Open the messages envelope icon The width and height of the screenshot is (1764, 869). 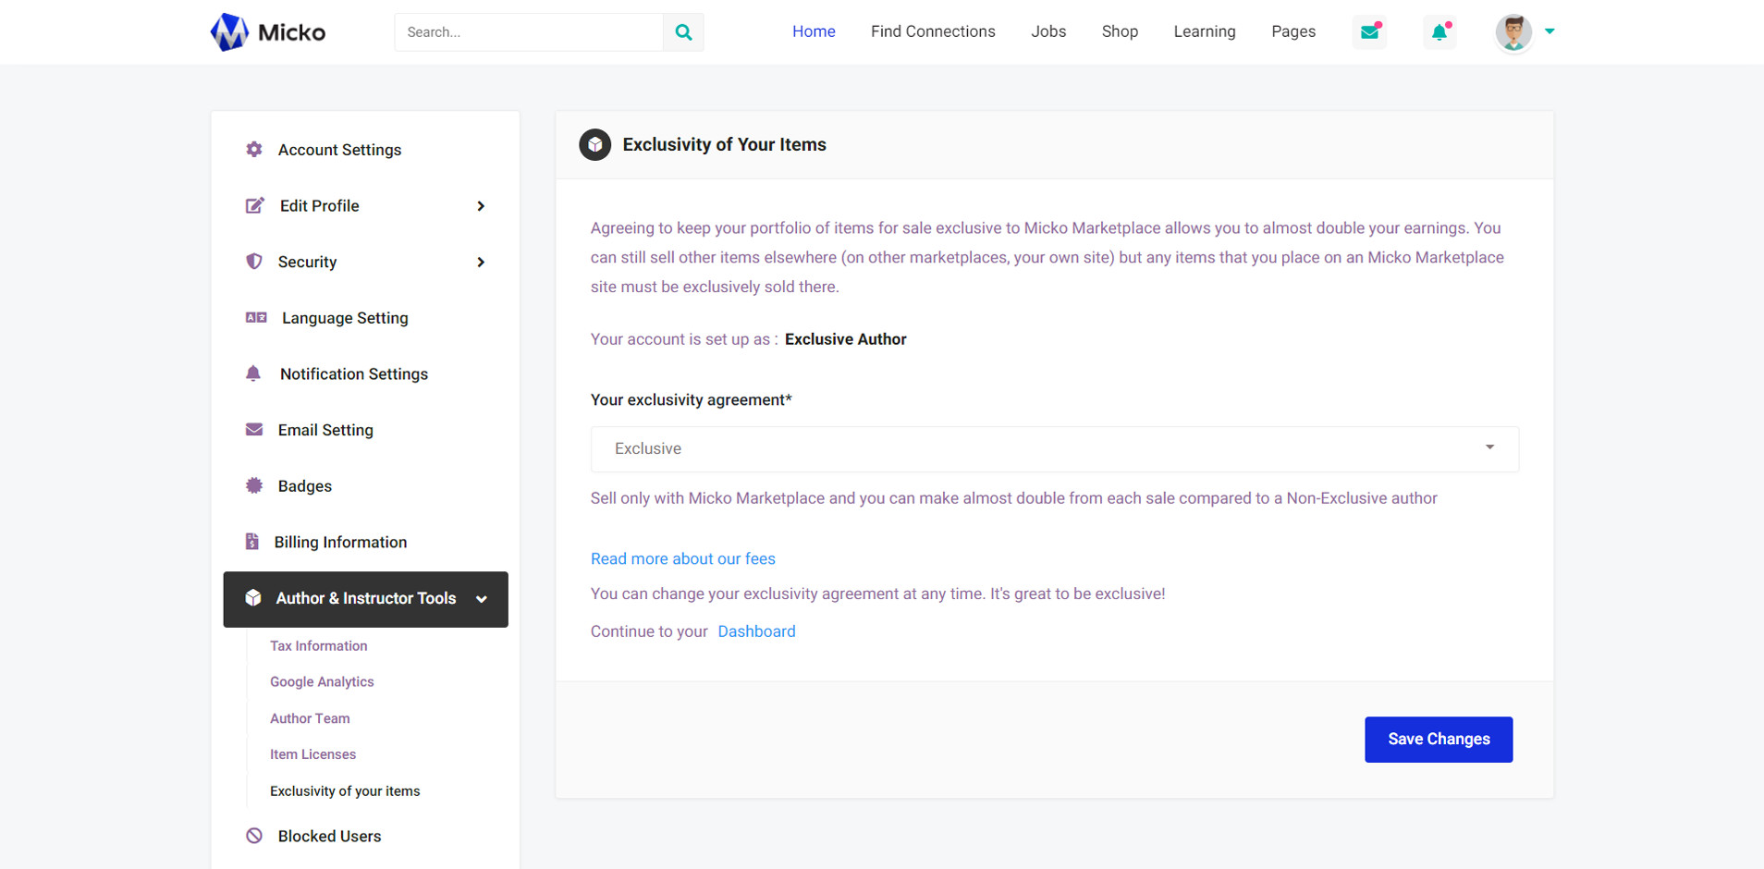(1369, 32)
